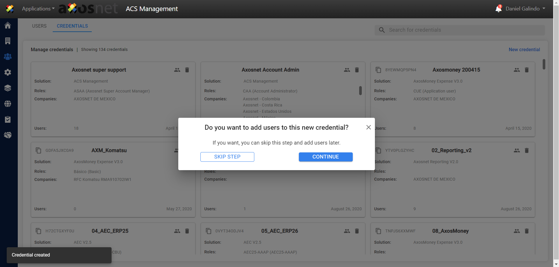Close the add users dialog
This screenshot has width=559, height=267.
(368, 127)
